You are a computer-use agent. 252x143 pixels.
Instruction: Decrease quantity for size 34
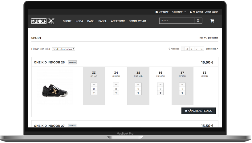tap(116, 85)
